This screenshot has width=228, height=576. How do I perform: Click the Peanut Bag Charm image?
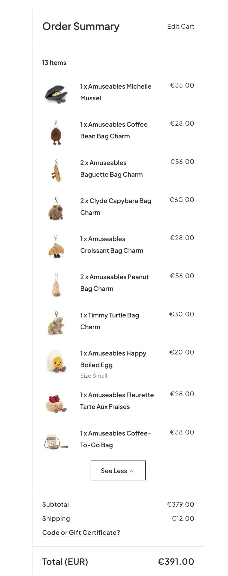pyautogui.click(x=56, y=285)
